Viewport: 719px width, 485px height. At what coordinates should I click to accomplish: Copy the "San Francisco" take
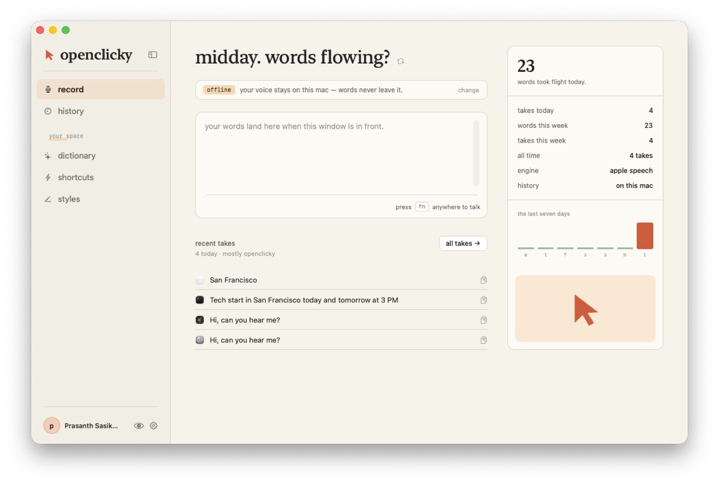(x=483, y=280)
